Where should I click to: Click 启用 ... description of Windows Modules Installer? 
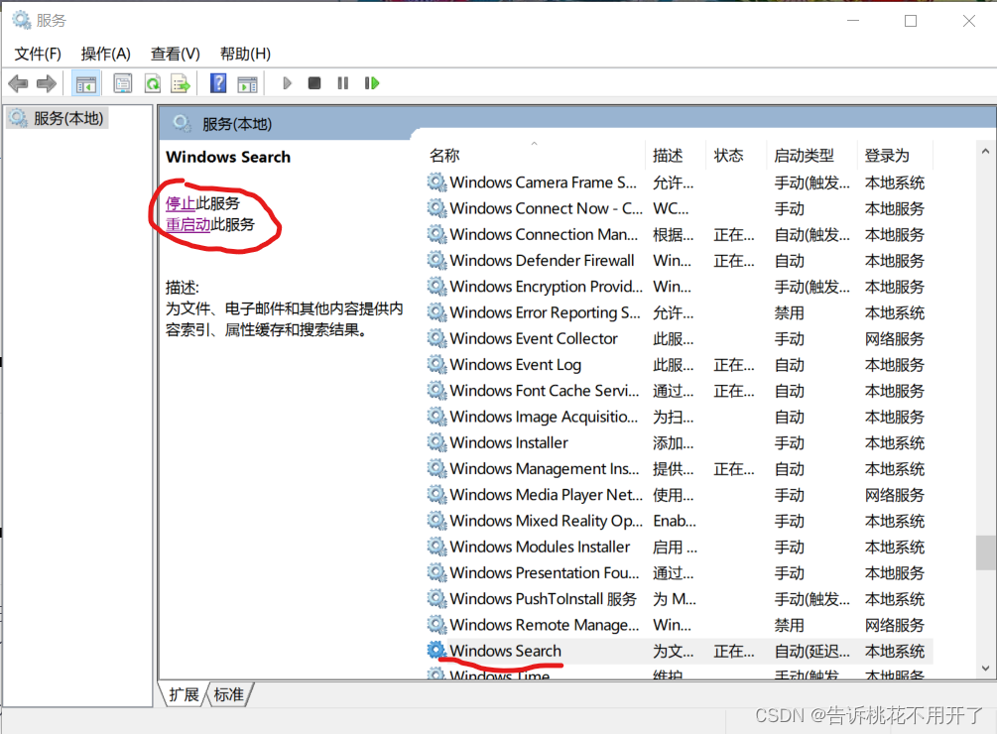(x=675, y=548)
